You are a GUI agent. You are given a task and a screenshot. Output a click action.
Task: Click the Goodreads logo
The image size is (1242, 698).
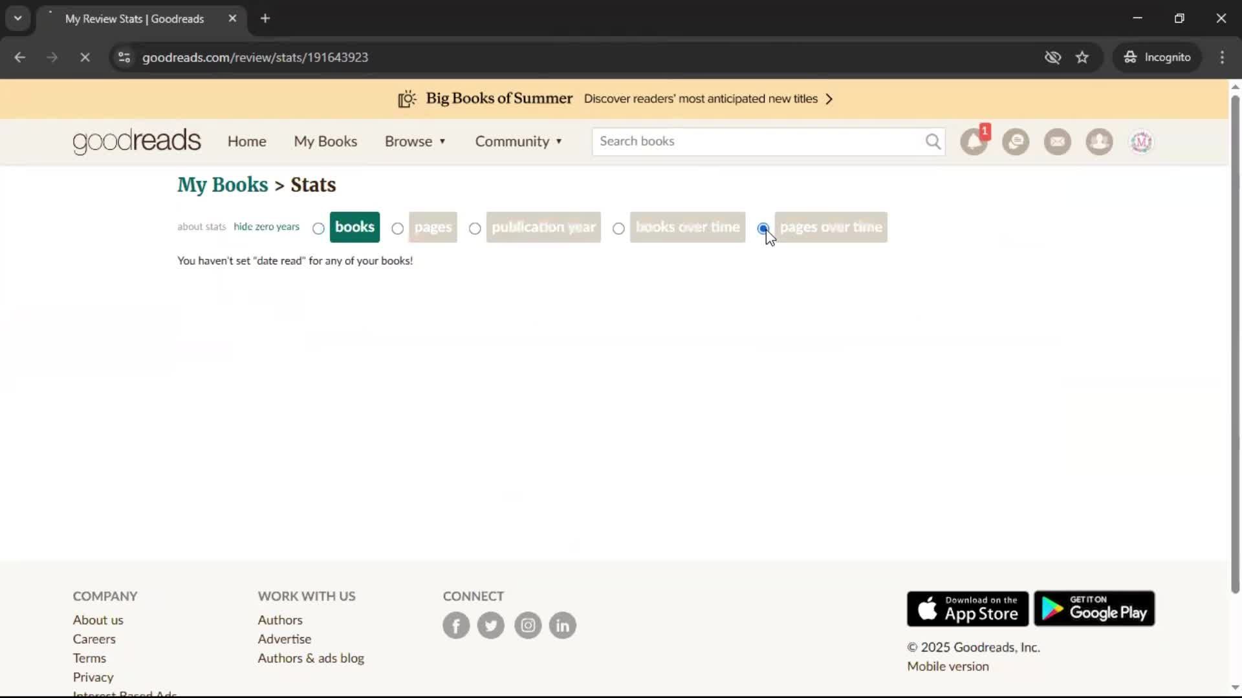[136, 142]
